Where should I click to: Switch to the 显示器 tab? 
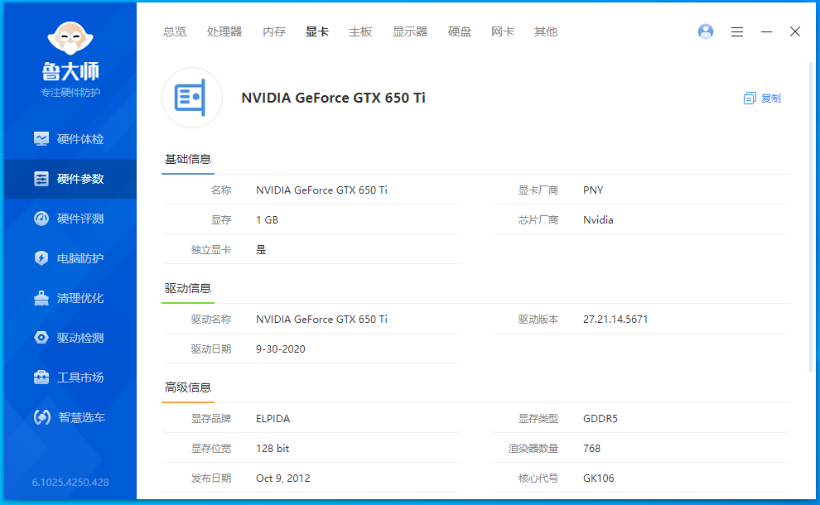(410, 32)
